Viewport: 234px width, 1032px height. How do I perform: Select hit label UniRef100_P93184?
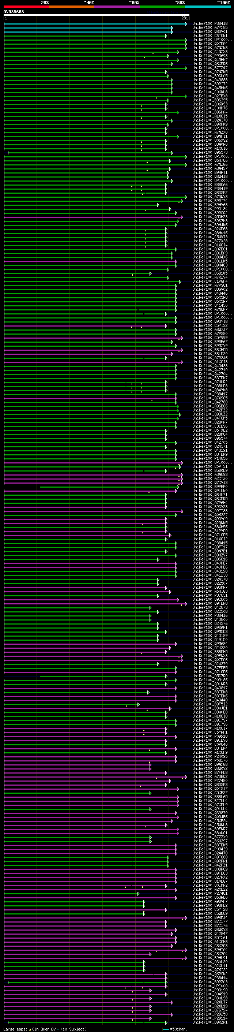[x=210, y=209]
